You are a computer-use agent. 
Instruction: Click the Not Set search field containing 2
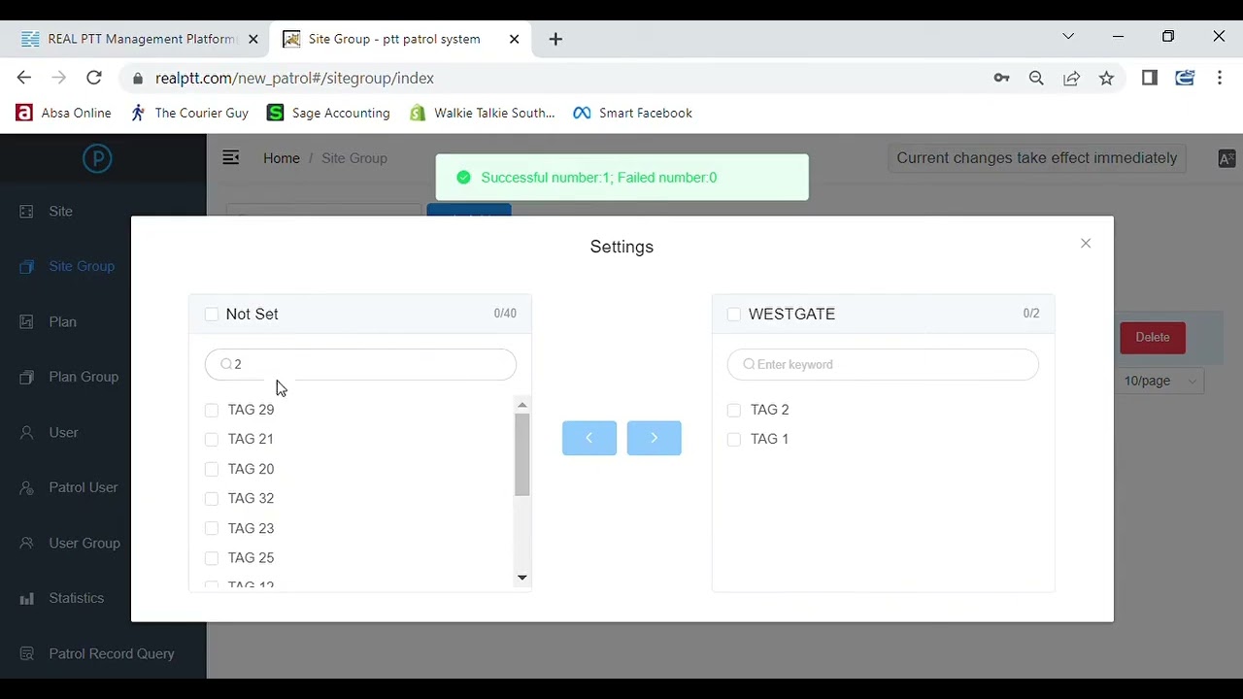(360, 364)
